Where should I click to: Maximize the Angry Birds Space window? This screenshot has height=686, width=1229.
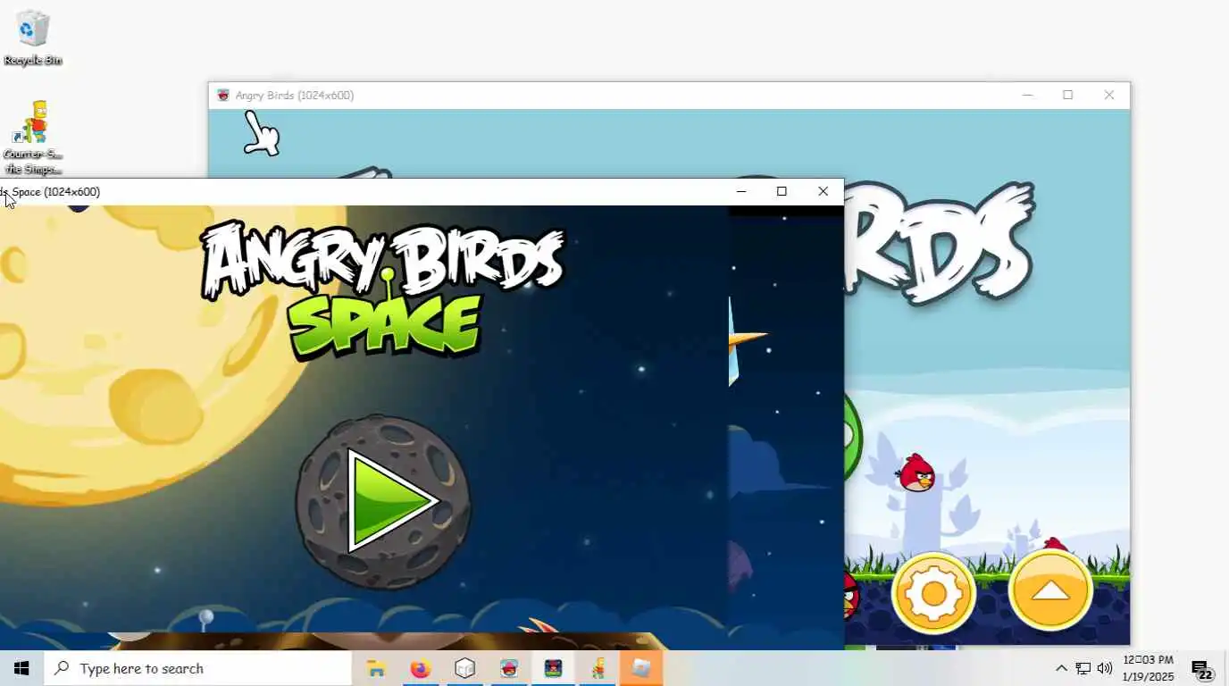click(782, 191)
